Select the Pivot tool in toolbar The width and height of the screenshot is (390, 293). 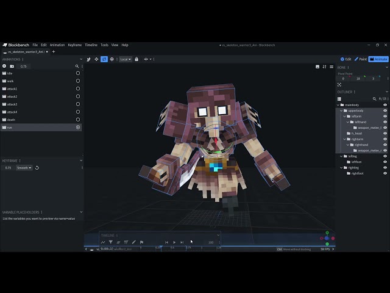pos(112,59)
